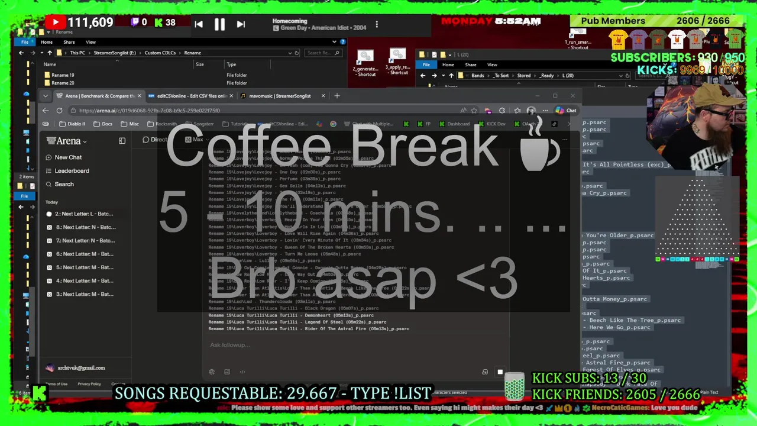Image resolution: width=757 pixels, height=426 pixels.
Task: Expand address bar history dropdown in Rename explorer
Action: click(289, 53)
